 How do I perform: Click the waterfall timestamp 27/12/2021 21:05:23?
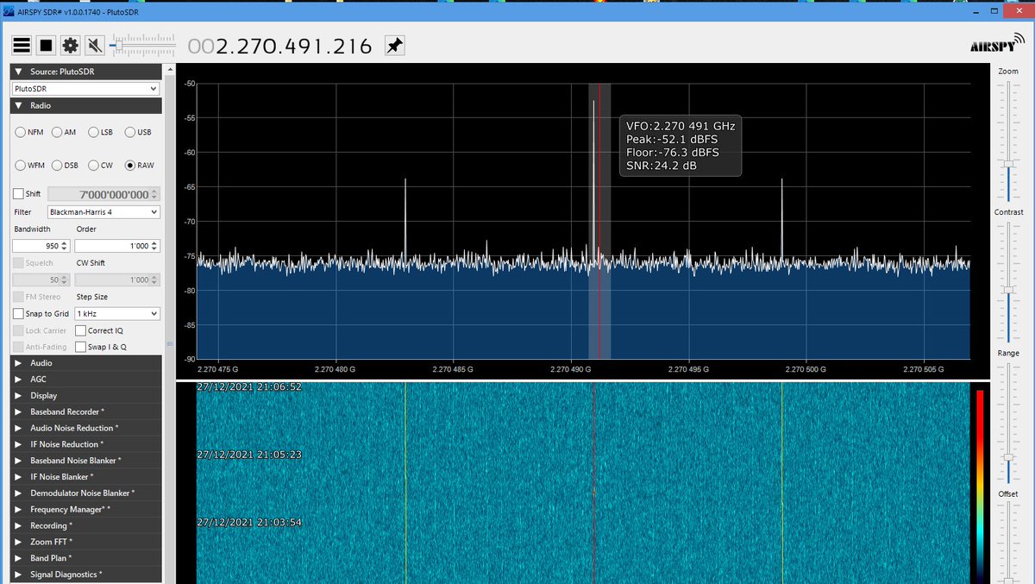click(249, 455)
